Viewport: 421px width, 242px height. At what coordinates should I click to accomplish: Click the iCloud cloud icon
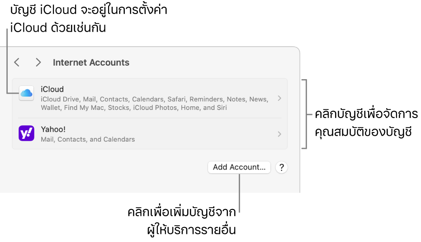point(26,94)
